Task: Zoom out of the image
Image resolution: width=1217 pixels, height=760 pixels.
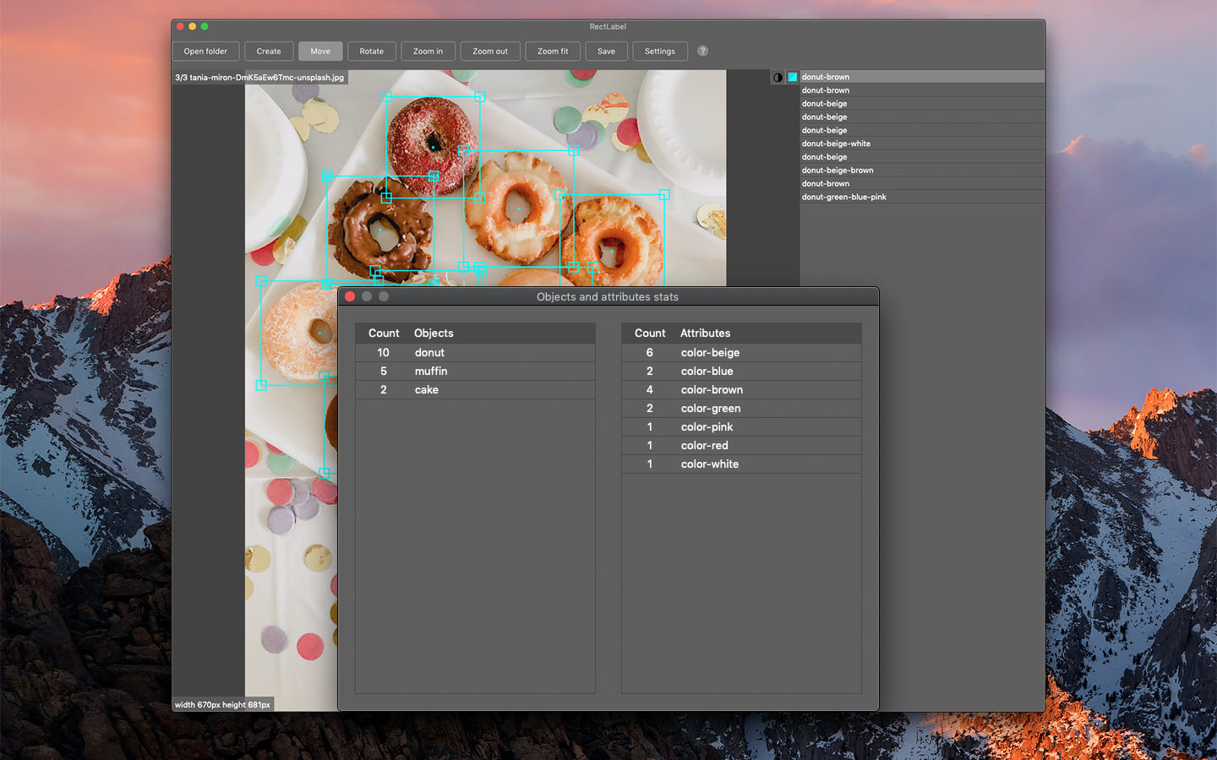Action: pyautogui.click(x=489, y=51)
